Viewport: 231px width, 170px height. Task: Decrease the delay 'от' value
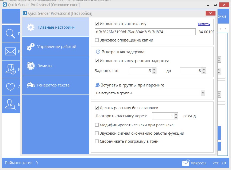pos(154,72)
